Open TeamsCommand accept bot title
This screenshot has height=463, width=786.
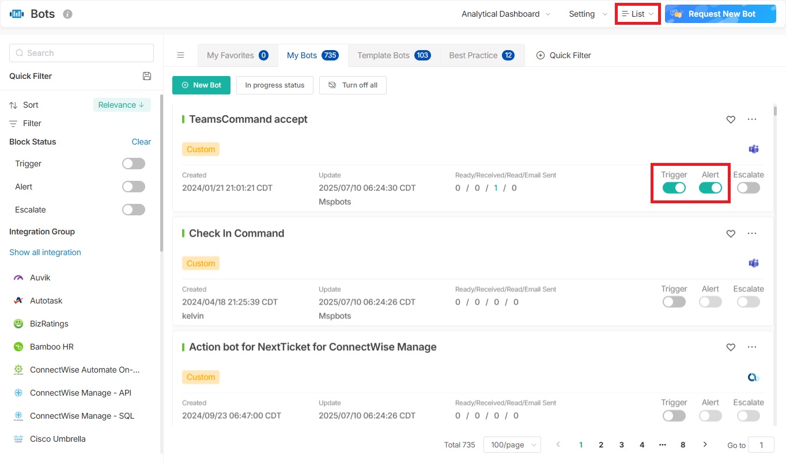click(248, 119)
